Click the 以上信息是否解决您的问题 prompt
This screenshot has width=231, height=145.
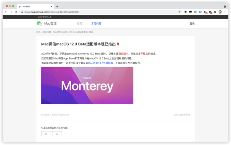(x=55, y=128)
